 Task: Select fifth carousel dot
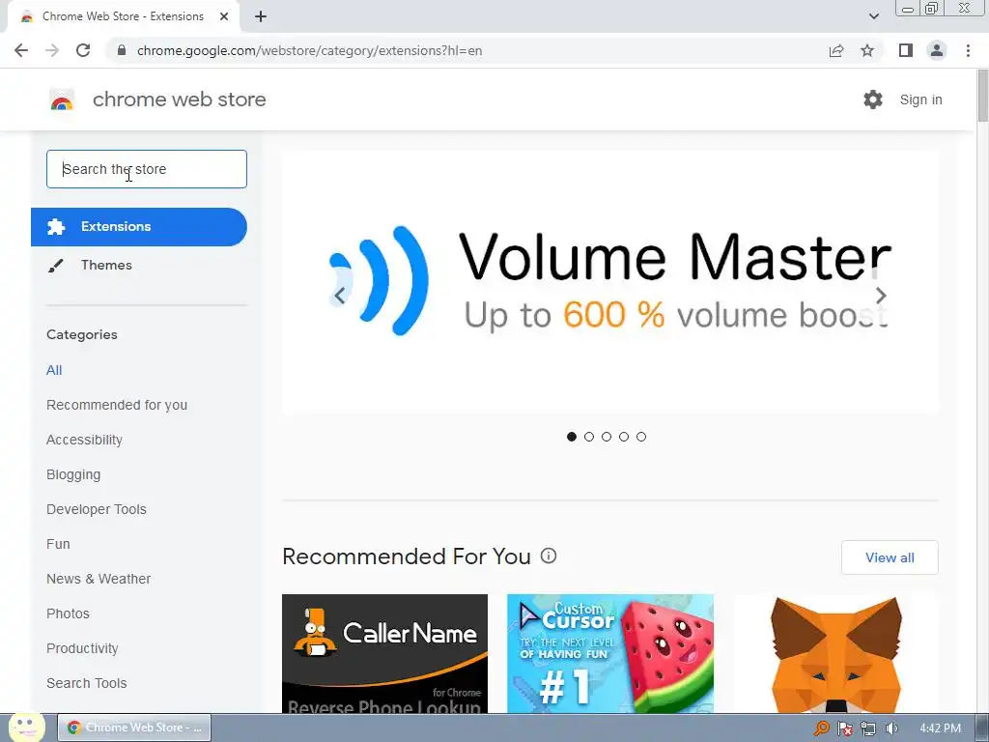641,437
